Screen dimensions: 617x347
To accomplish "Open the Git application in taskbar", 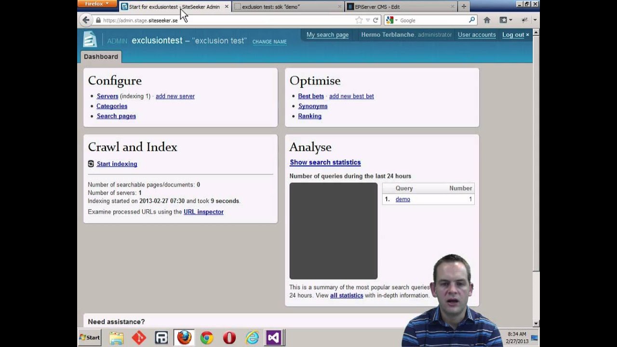I will coord(139,338).
